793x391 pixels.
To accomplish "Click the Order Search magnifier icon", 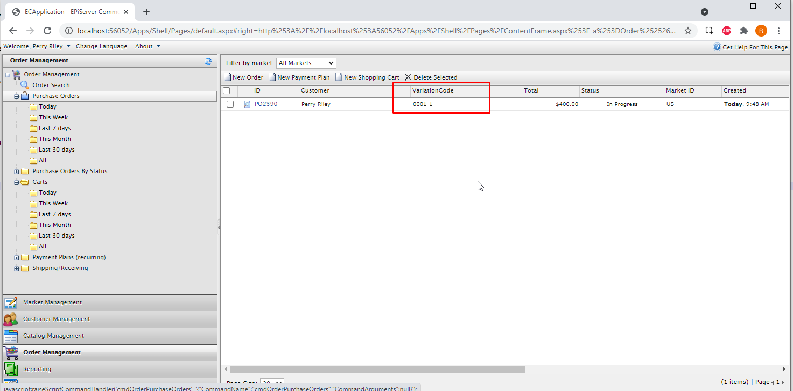I will pyautogui.click(x=25, y=85).
